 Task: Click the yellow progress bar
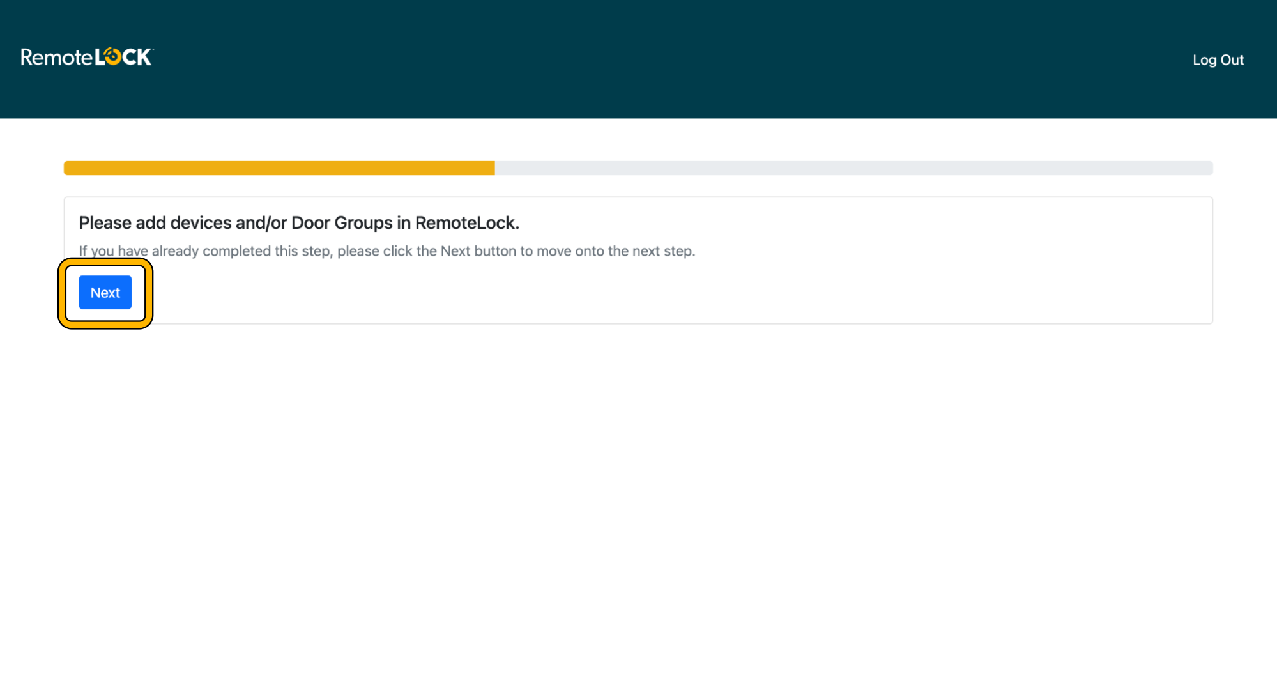pyautogui.click(x=278, y=167)
